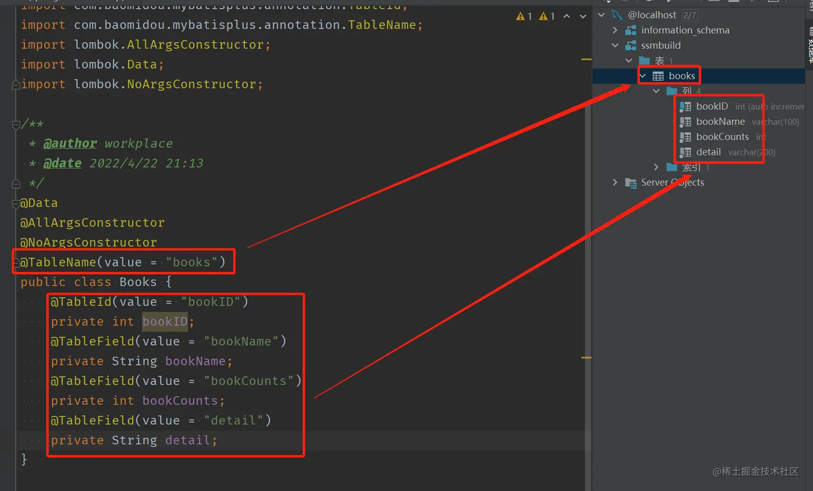The width and height of the screenshot is (813, 491).
Task: Jump to previous highlighted problem arrow
Action: pos(567,16)
